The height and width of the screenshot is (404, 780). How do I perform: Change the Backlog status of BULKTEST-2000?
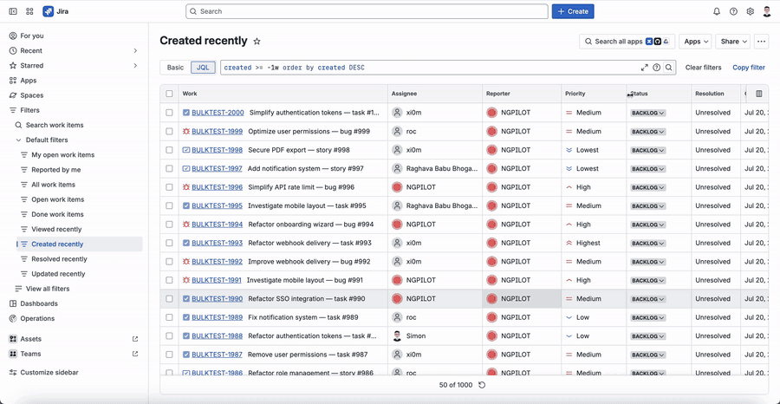[x=647, y=113]
